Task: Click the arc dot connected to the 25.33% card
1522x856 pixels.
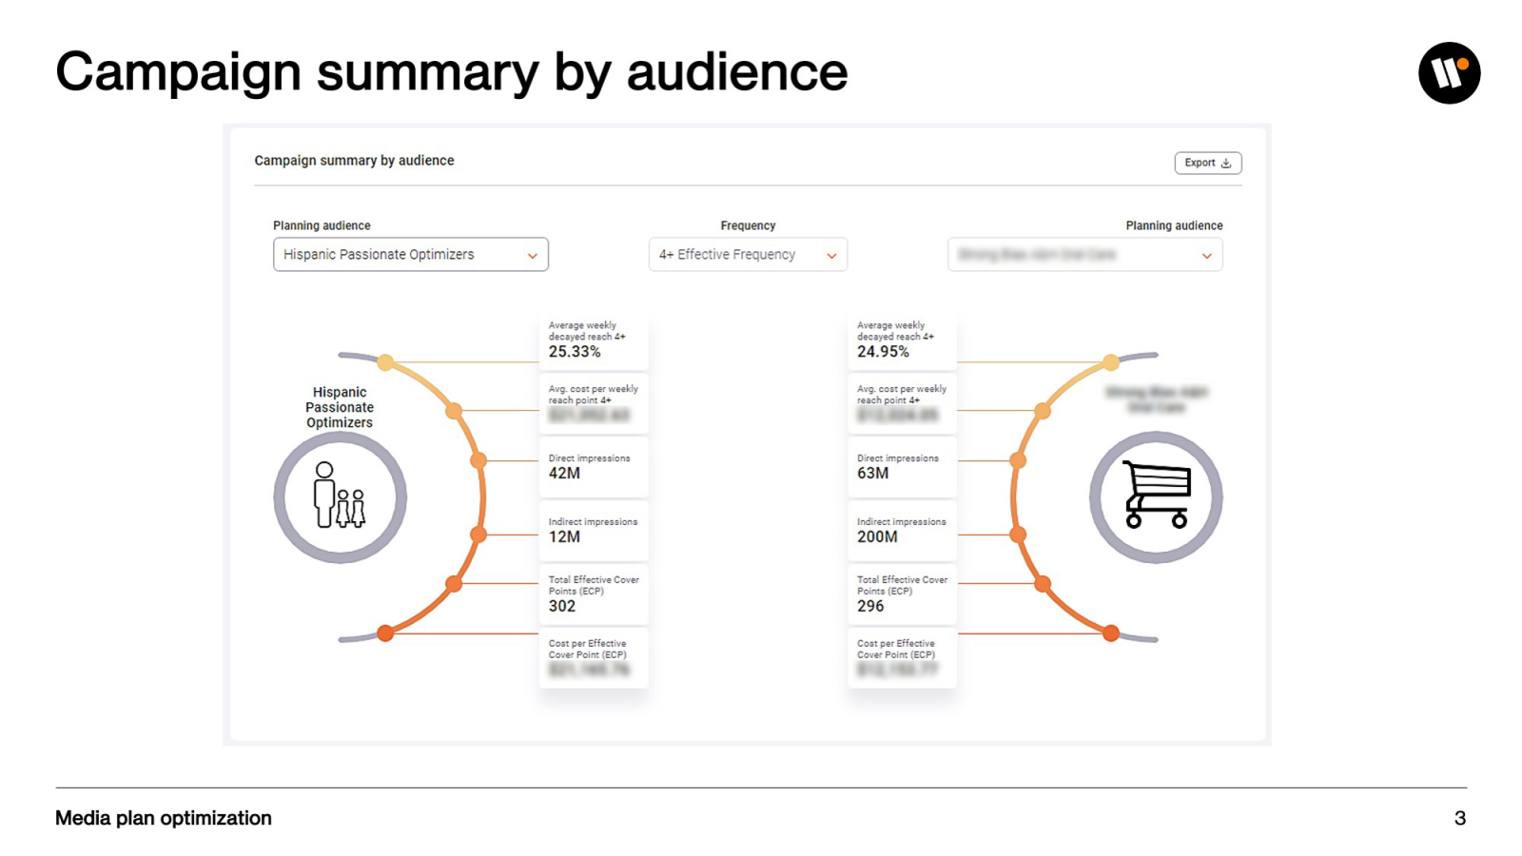Action: (x=385, y=362)
